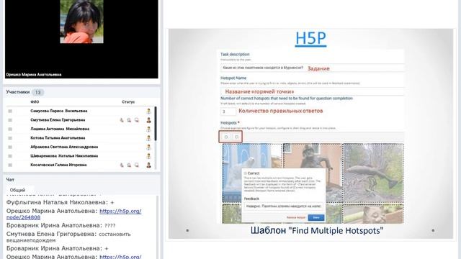Click the number of correct hotspots field
The height and width of the screenshot is (259, 461).
pyautogui.click(x=228, y=112)
